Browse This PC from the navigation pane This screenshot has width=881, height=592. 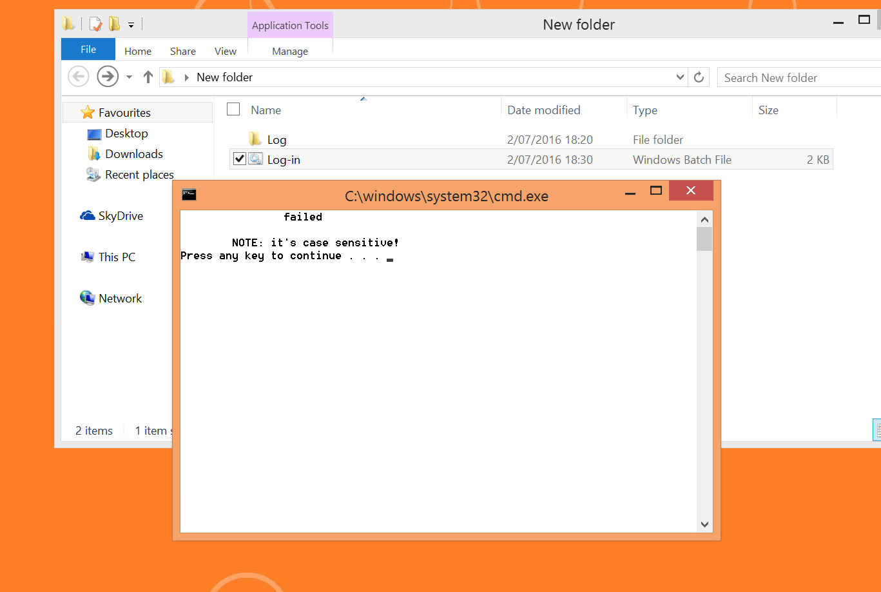(x=116, y=257)
